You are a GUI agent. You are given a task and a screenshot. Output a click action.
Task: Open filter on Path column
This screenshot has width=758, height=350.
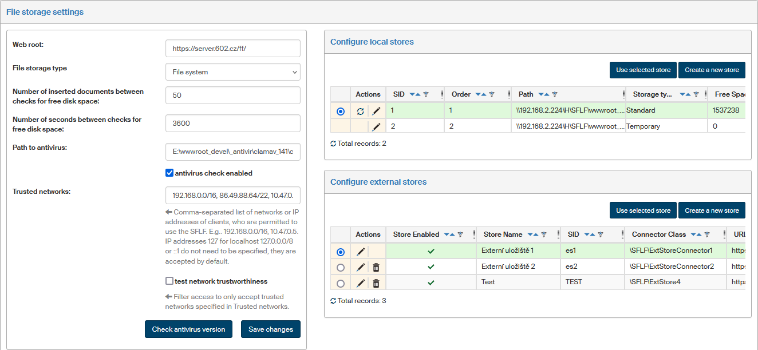[x=554, y=94]
